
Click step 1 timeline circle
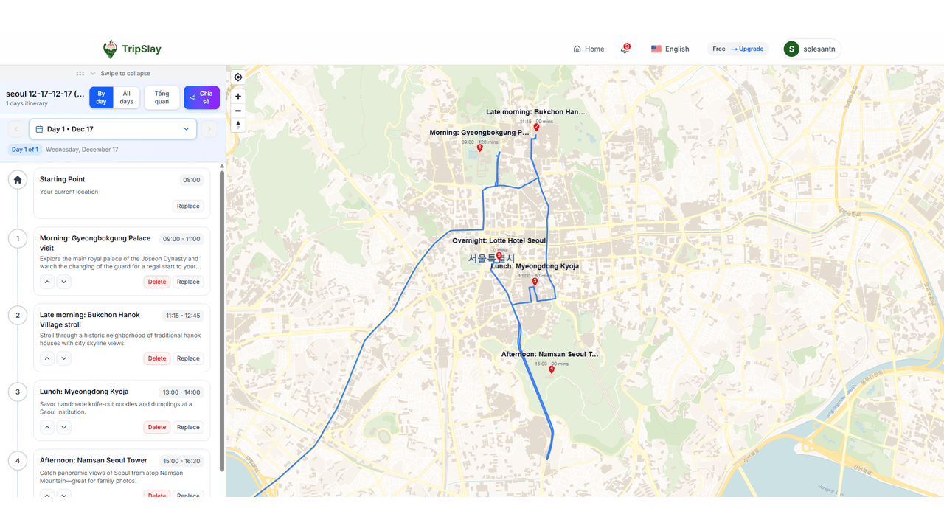18,238
